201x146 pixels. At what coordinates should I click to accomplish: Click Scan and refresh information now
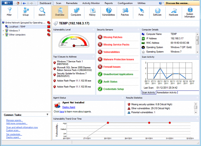click(22, 127)
